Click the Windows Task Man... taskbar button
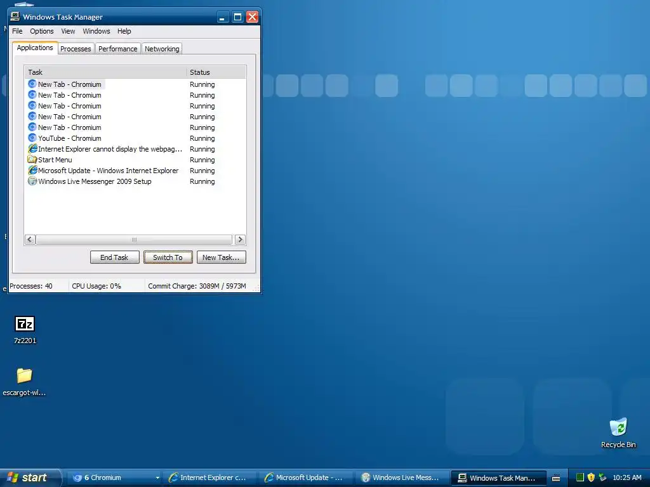650x487 pixels. 498,477
